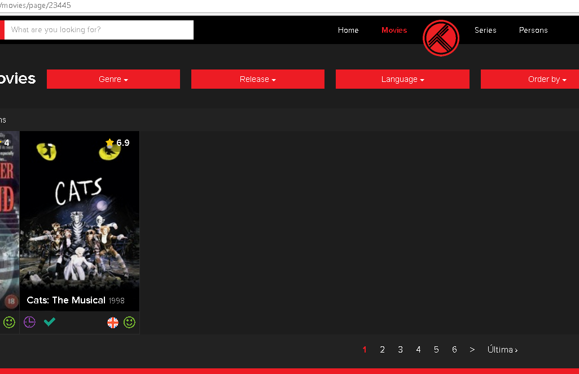
Task: Expand the Language filter
Action: click(x=402, y=79)
